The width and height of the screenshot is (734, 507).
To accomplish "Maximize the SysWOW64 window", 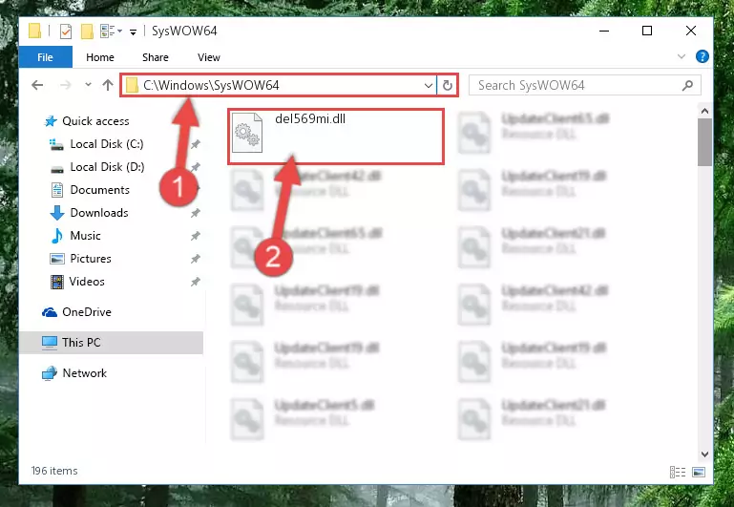I will pos(647,31).
